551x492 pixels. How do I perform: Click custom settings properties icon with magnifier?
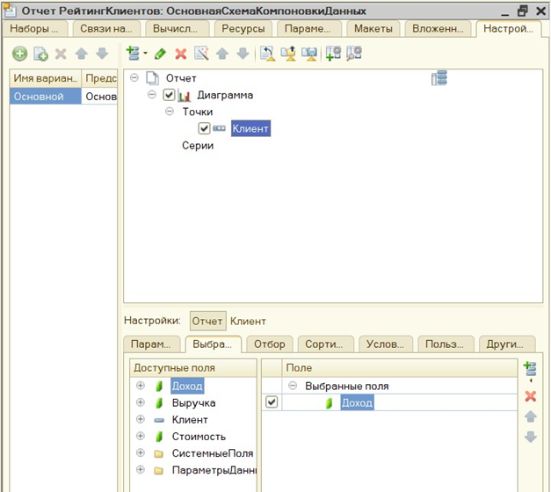pyautogui.click(x=354, y=54)
